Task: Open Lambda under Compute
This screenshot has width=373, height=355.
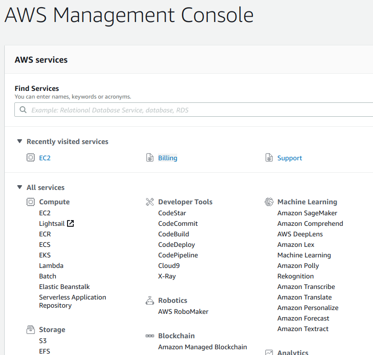Action: [51, 266]
